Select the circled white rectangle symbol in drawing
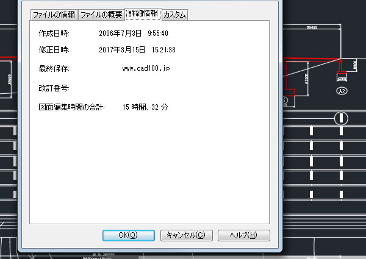 [341, 118]
